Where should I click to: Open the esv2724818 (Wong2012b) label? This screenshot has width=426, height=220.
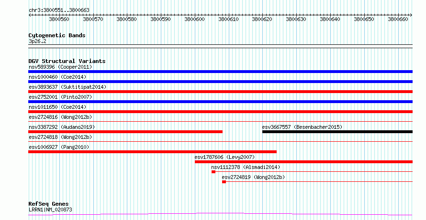60,137
